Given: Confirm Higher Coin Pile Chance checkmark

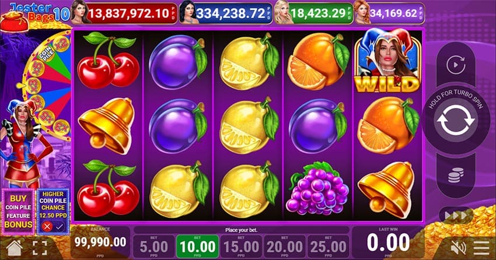Looking at the screenshot, I should pos(59,226).
